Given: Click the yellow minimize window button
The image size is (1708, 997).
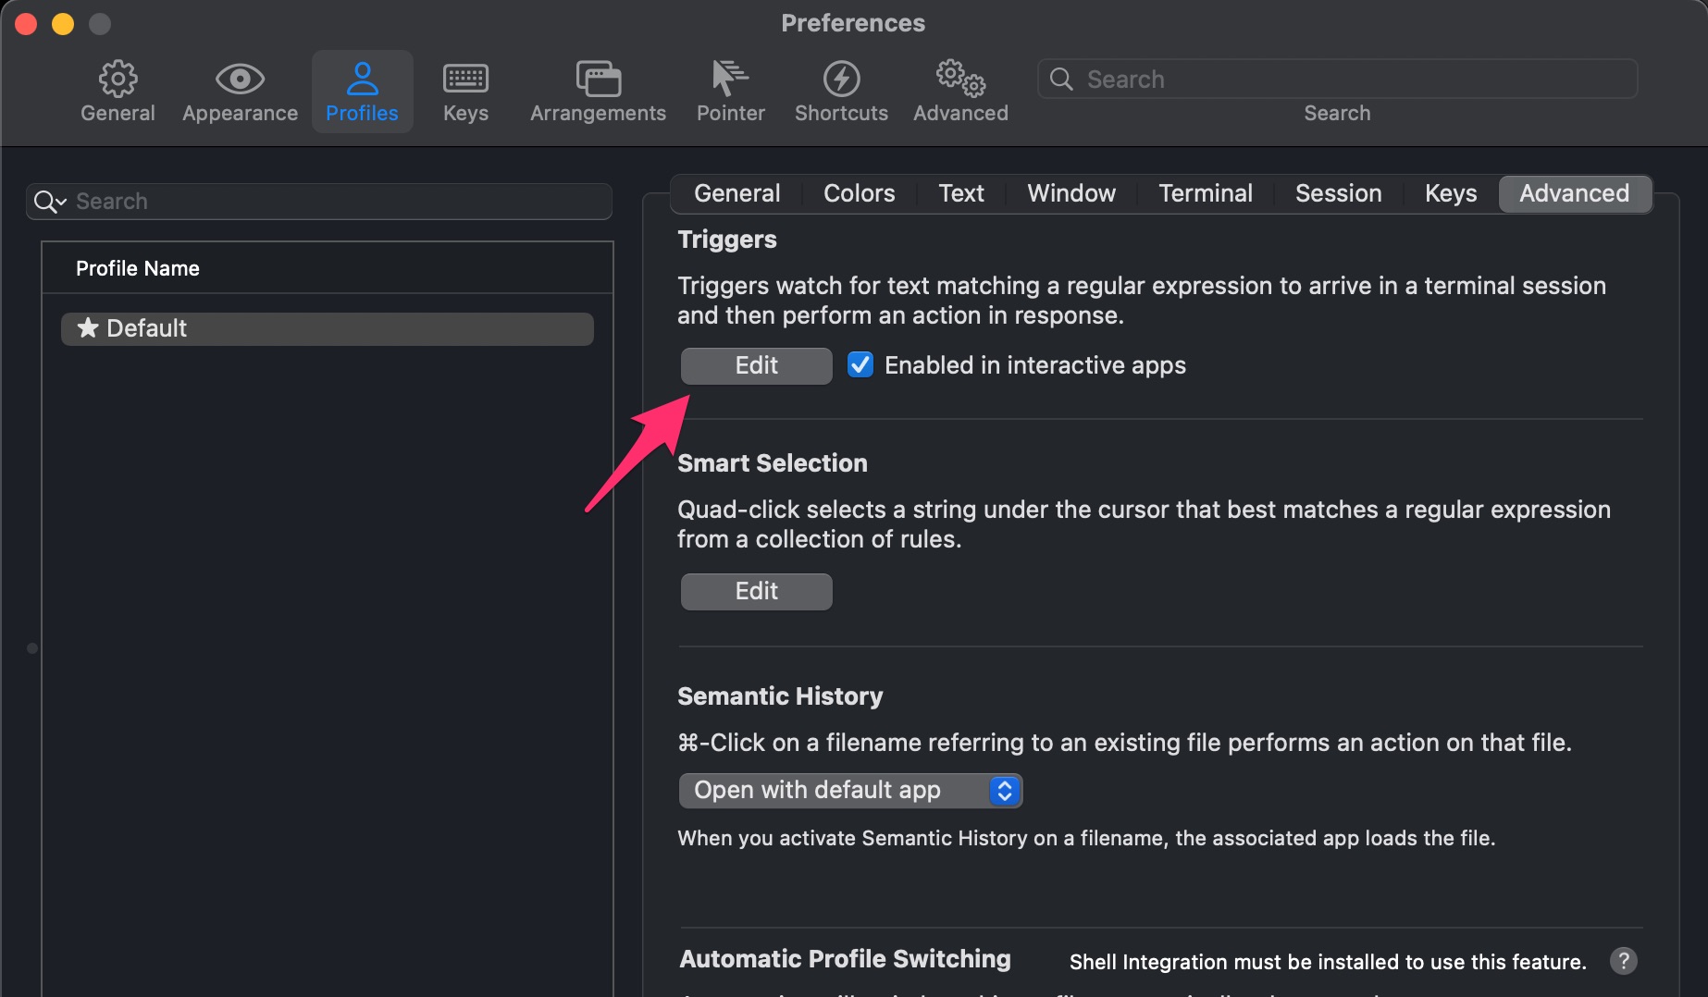Looking at the screenshot, I should 63,24.
